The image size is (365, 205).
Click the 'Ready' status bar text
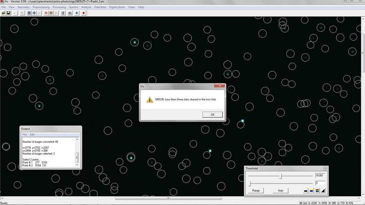click(x=4, y=203)
